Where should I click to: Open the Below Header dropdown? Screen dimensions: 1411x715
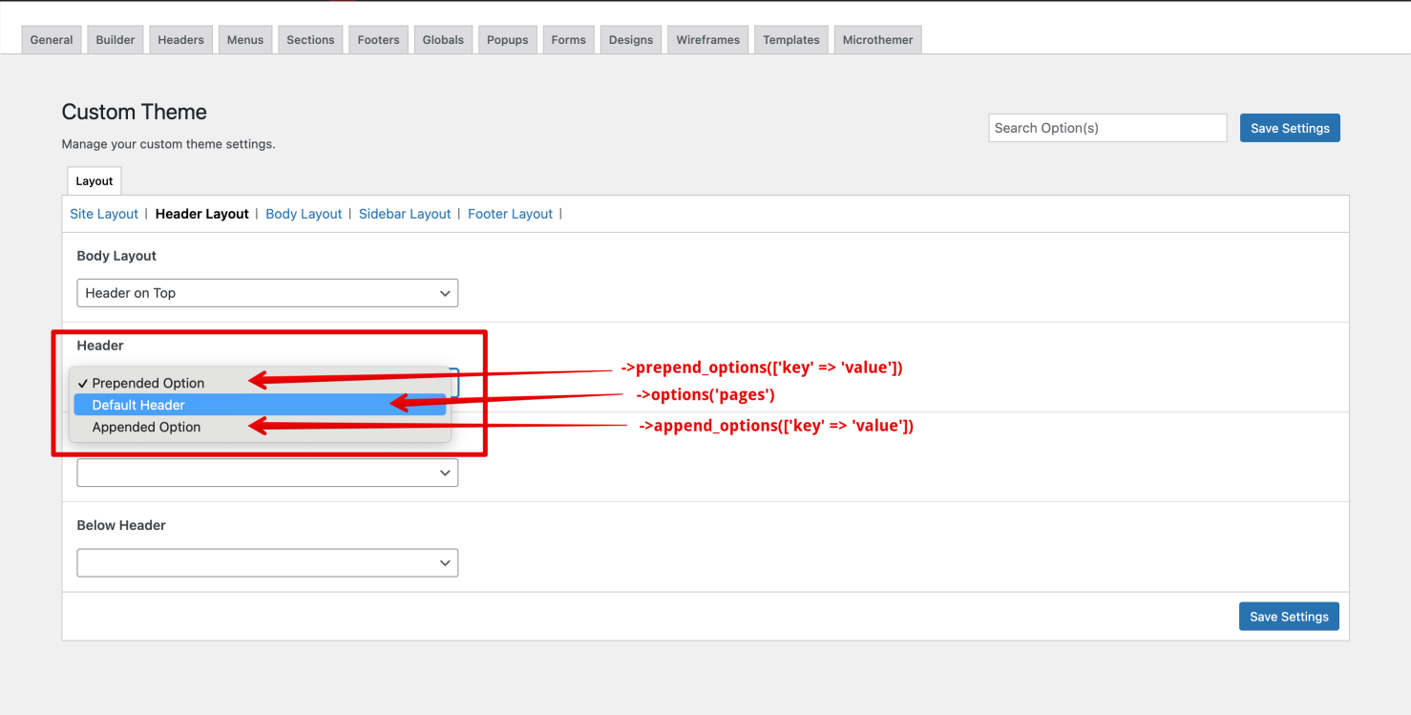267,562
